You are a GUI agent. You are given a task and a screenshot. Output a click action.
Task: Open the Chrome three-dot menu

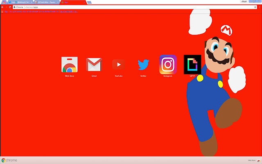260,7
